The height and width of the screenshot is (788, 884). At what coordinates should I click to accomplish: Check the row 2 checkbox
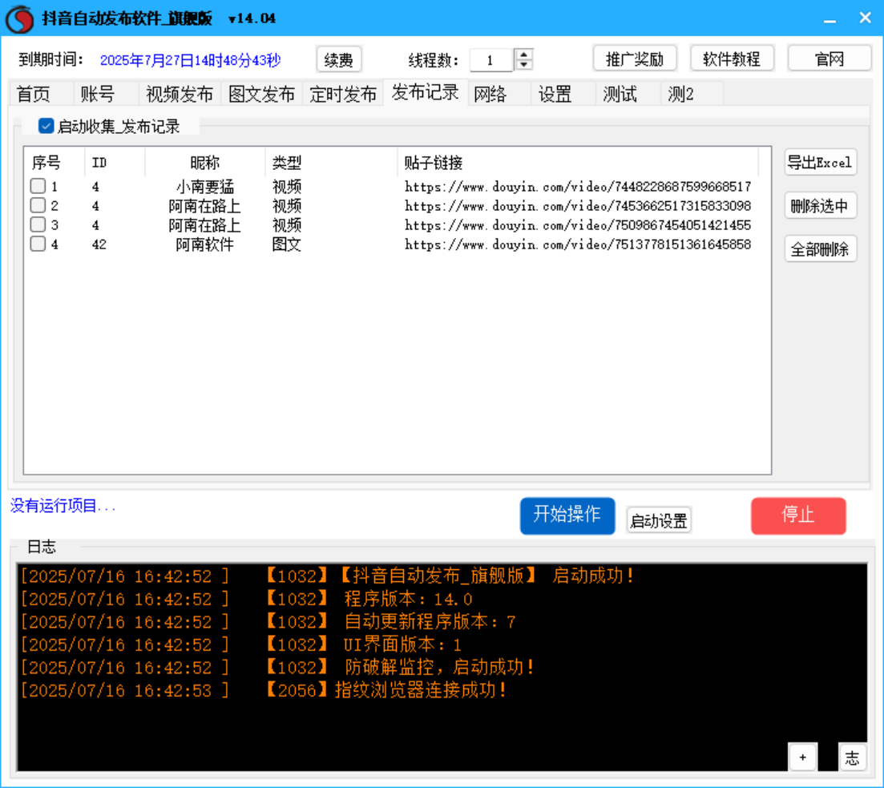38,205
